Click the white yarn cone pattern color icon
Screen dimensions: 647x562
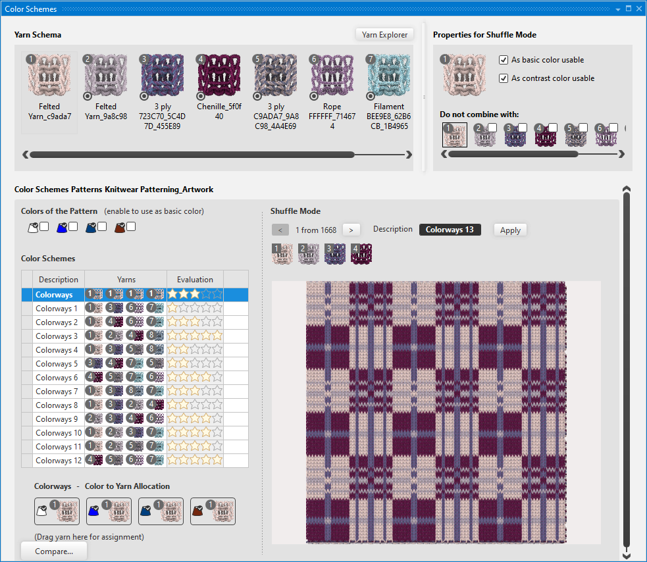click(32, 228)
